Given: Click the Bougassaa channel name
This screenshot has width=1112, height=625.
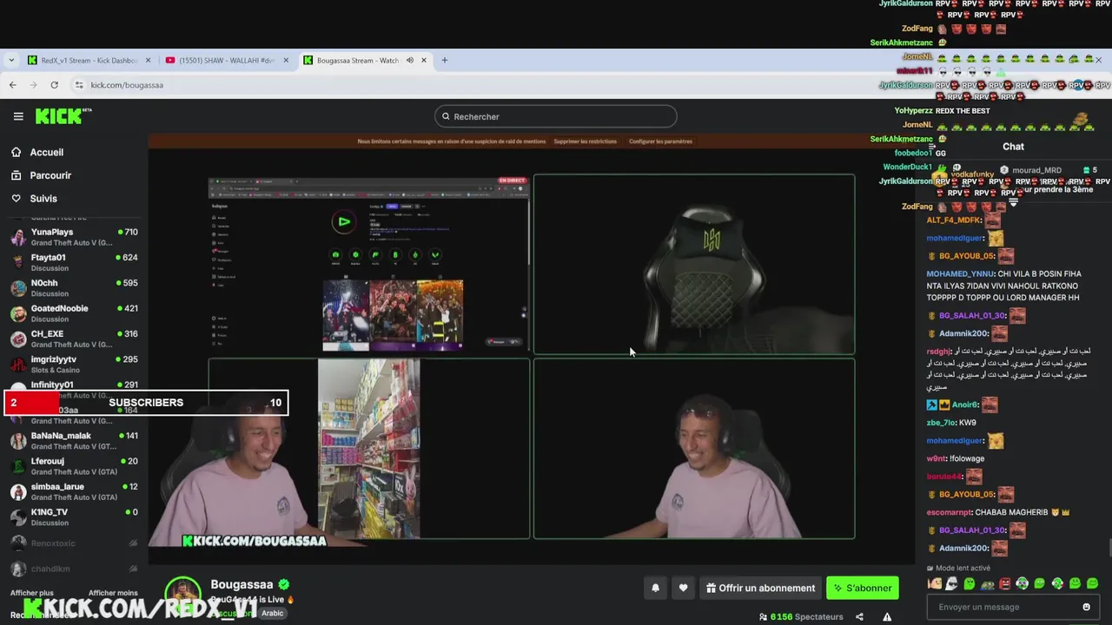Looking at the screenshot, I should click(x=242, y=585).
